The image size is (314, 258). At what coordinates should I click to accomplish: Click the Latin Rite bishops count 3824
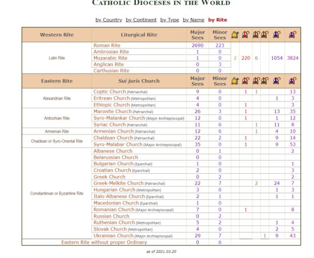292,58
